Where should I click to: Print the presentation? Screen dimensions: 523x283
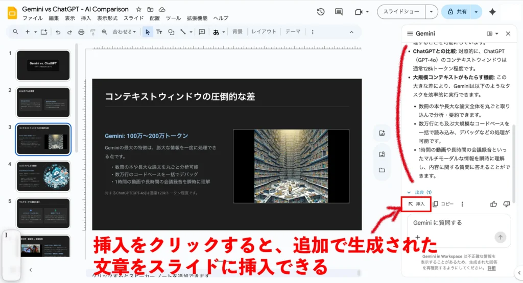(81, 32)
